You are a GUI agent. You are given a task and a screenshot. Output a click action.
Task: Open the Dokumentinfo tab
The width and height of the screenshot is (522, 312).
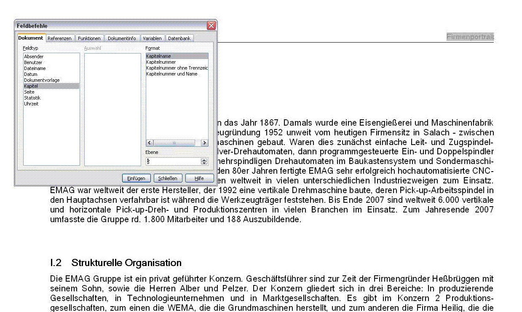122,38
